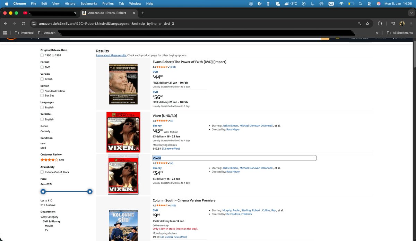Open the Russ Meyer director link for Vixen [UHD/BD]
Viewport: 416px width, 241px height.
233,130
